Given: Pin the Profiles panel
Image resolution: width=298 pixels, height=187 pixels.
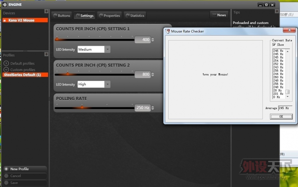Looking at the screenshot, I should (x=46, y=54).
